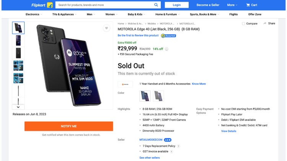Open the Cart icon
287x161 pixels.
(248, 5)
